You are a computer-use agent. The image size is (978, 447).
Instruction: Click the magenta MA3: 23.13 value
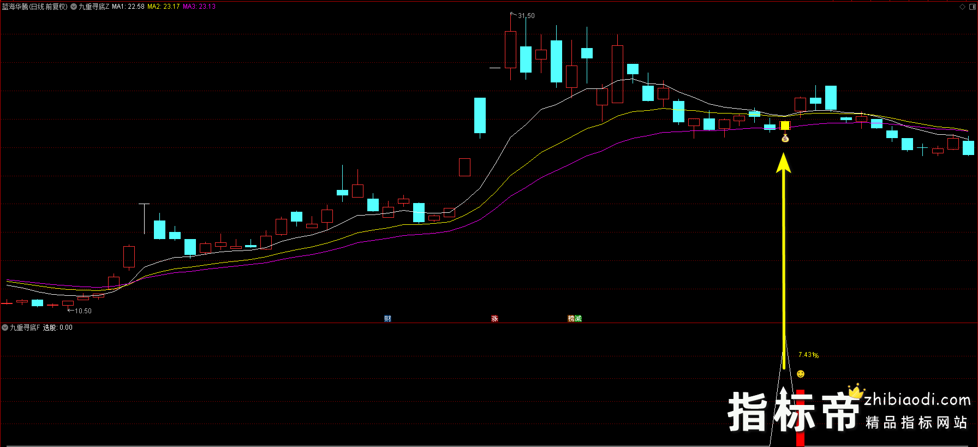[199, 7]
